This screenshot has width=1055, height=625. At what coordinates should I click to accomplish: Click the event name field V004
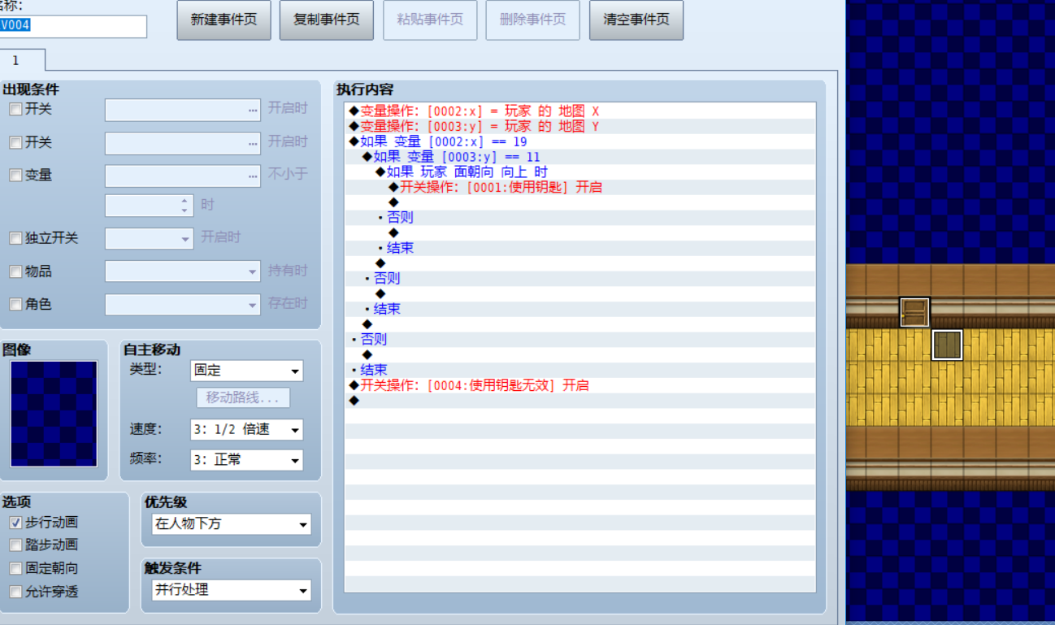click(x=73, y=25)
